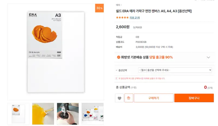Screen dimensions: 218x126
Task: Click the red exclamation notice icon
Action: (117, 78)
